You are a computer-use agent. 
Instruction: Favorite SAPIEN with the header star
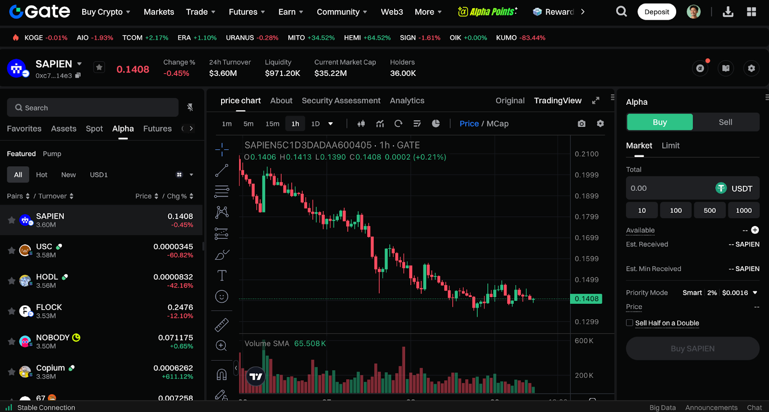click(x=99, y=67)
